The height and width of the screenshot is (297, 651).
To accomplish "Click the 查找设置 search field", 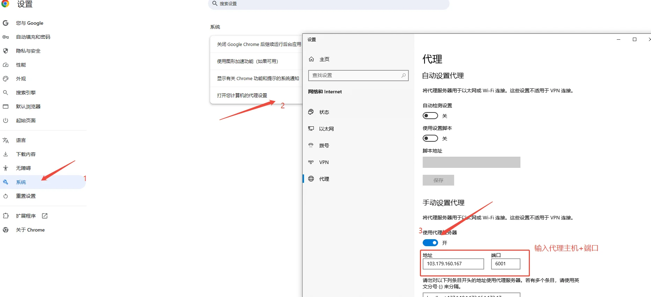I will click(358, 76).
